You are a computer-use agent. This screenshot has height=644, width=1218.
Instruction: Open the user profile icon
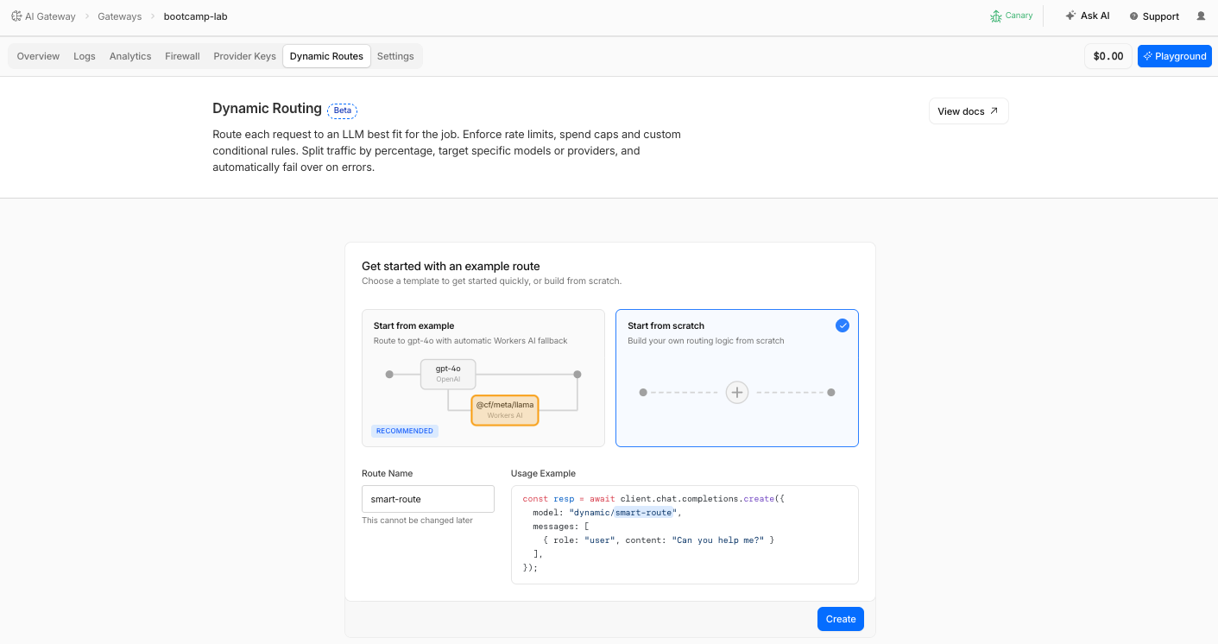[1201, 16]
